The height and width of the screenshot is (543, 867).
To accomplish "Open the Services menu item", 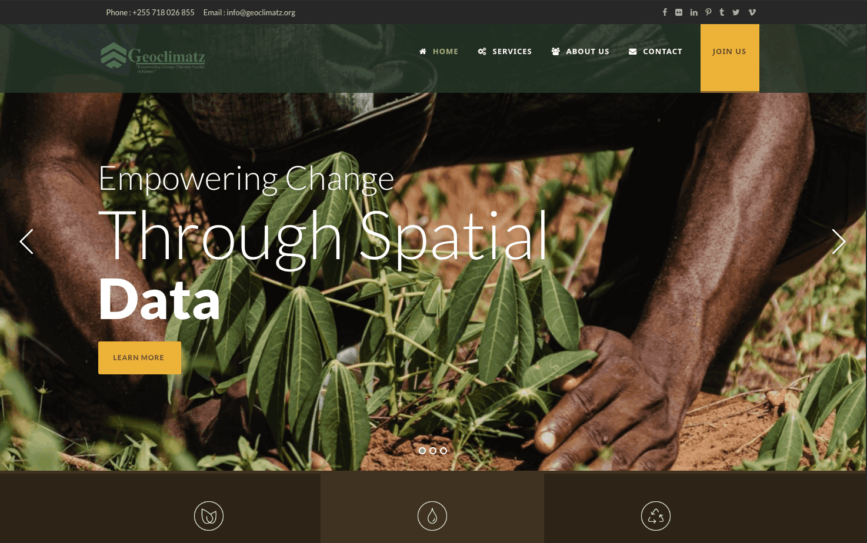I will click(x=505, y=52).
